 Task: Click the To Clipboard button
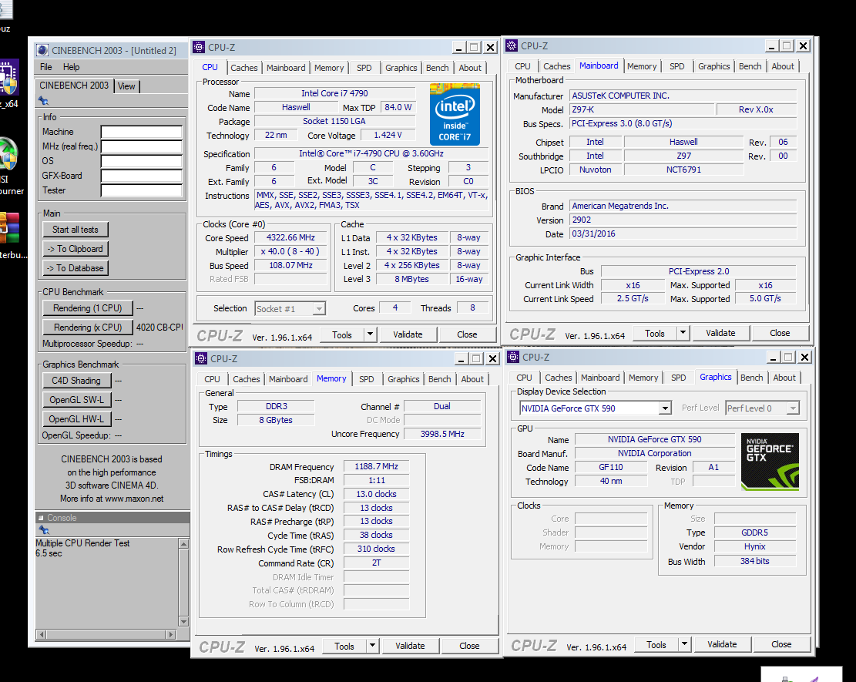(x=76, y=249)
